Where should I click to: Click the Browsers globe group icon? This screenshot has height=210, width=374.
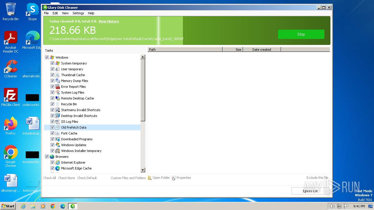[x=52, y=157]
